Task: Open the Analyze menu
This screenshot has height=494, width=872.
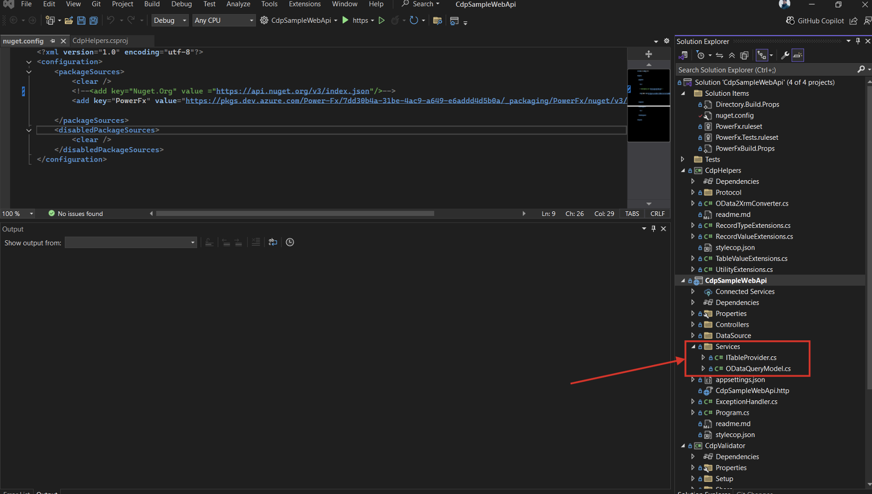Action: coord(238,4)
